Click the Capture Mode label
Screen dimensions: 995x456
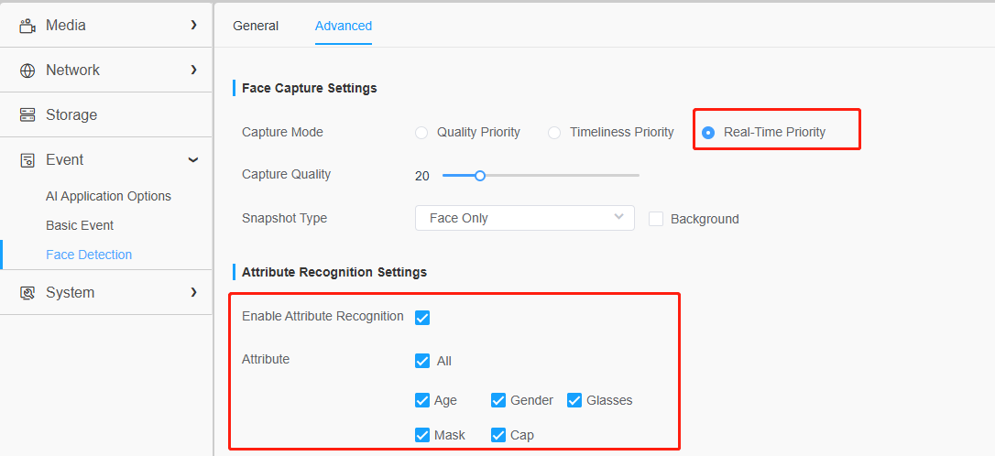tap(282, 132)
